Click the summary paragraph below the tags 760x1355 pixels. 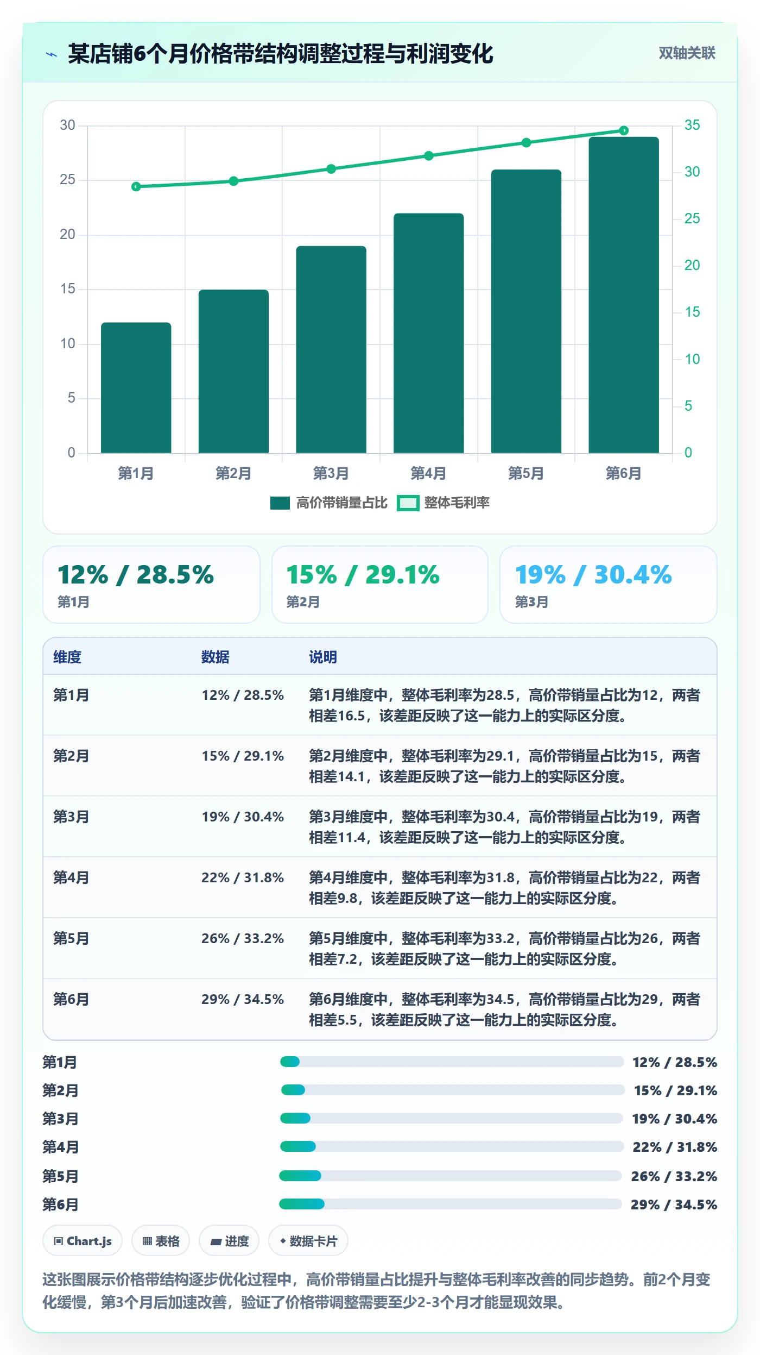click(377, 1291)
